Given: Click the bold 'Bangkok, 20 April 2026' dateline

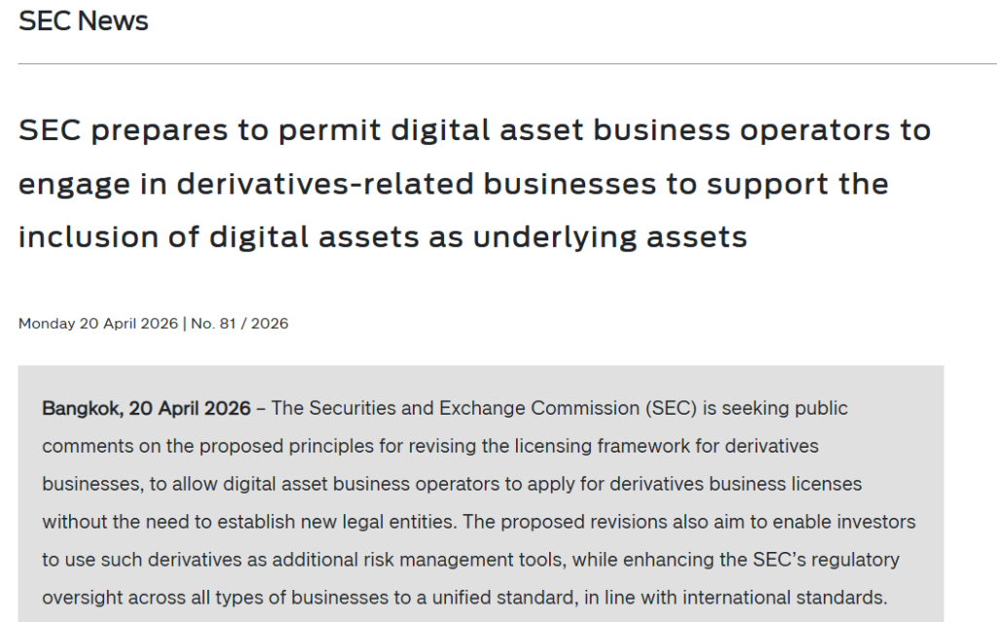Looking at the screenshot, I should [x=146, y=408].
